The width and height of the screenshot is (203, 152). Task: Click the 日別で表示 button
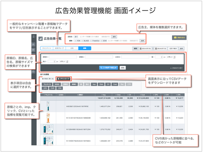tap(173, 48)
